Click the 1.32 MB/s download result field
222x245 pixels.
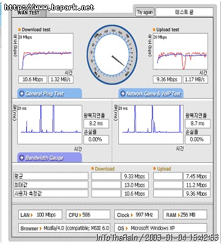(60, 79)
